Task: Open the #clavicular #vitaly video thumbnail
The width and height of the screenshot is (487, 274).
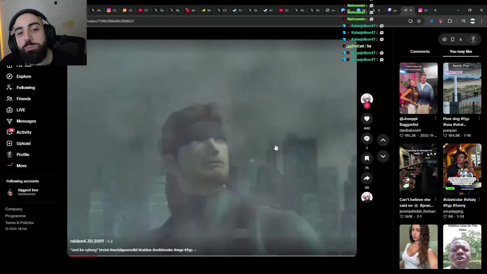Action: tap(462, 169)
